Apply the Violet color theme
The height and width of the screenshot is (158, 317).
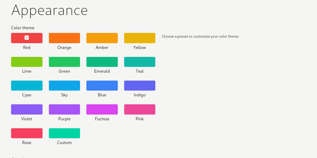click(27, 109)
